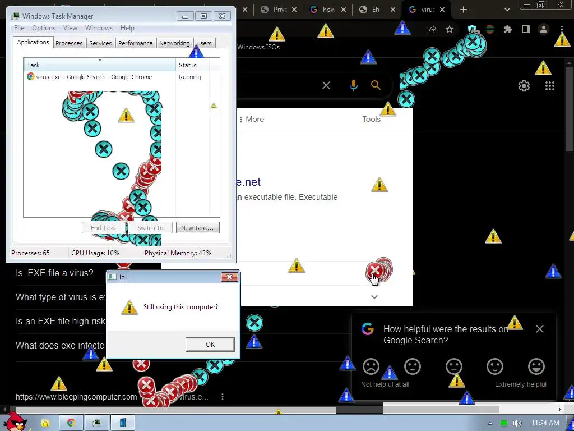
Task: Switch to the Users tab
Action: pyautogui.click(x=204, y=43)
